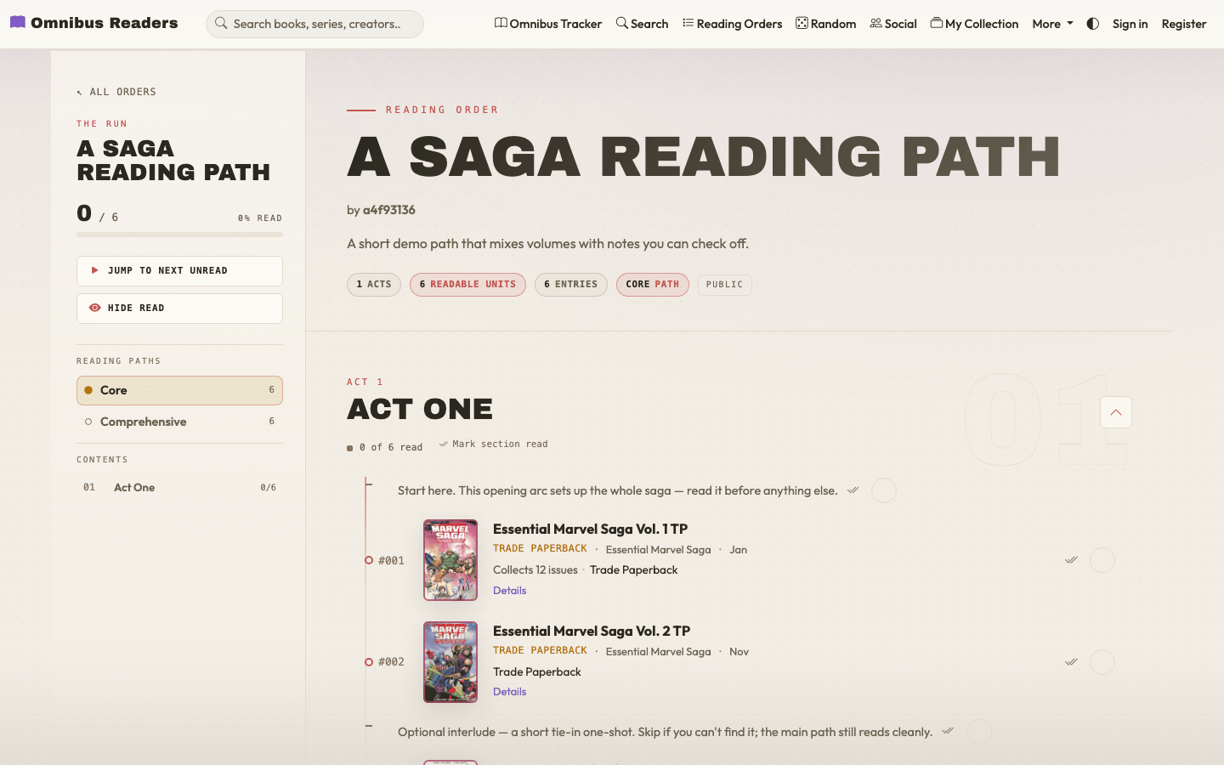Open the Random navbar item
This screenshot has height=765, width=1224.
point(826,24)
